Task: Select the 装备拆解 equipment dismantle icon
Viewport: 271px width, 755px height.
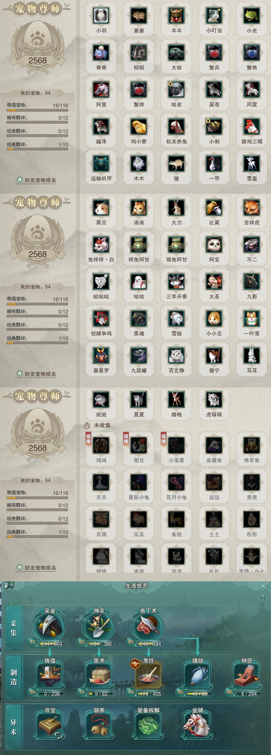Action: click(x=148, y=725)
